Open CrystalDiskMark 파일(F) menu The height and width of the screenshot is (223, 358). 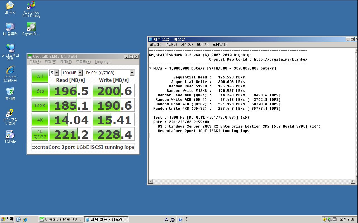pyautogui.click(x=35, y=62)
